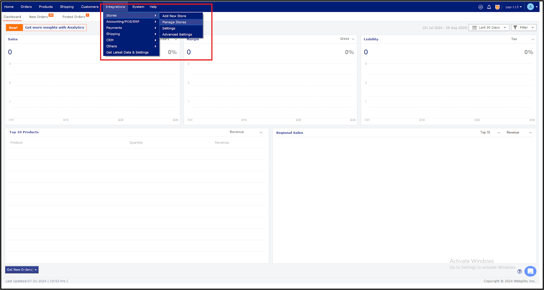Click the Integrations menu

coord(115,7)
